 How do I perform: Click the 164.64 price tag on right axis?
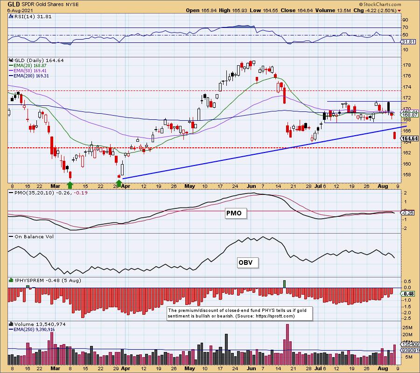409,138
